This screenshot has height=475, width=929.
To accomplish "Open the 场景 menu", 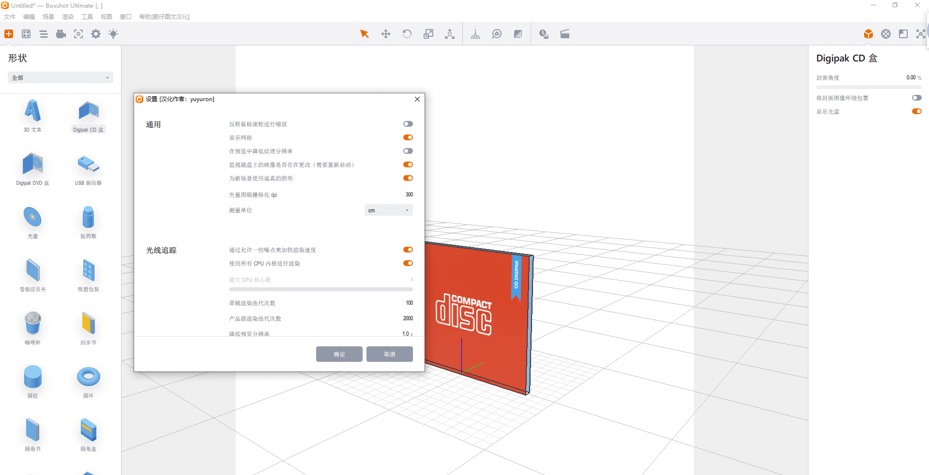I will (48, 16).
